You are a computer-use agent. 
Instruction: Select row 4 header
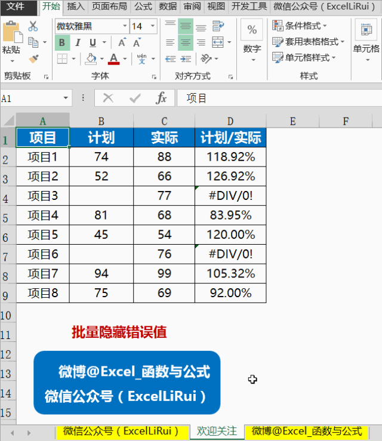point(8,196)
